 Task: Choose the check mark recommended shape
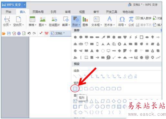pyautogui.click(x=114, y=58)
